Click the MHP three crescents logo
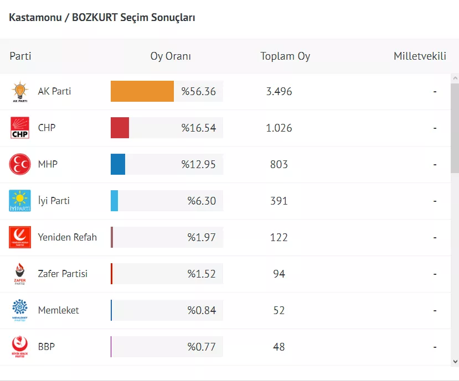The image size is (459, 381). 20,164
